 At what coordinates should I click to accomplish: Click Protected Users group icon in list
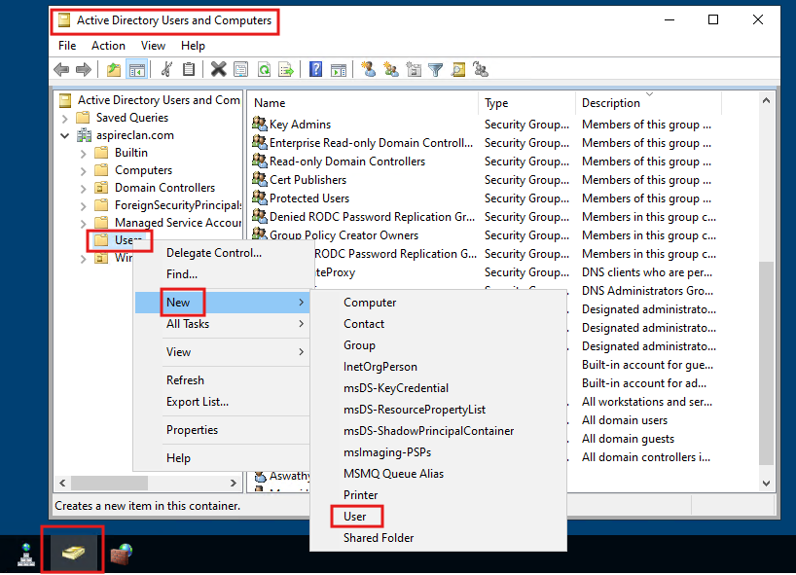tap(260, 198)
